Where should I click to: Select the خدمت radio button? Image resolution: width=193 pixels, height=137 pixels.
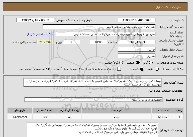coord(138,63)
